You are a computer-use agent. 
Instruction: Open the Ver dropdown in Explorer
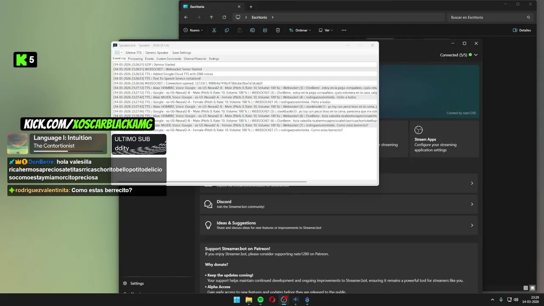coord(326,30)
